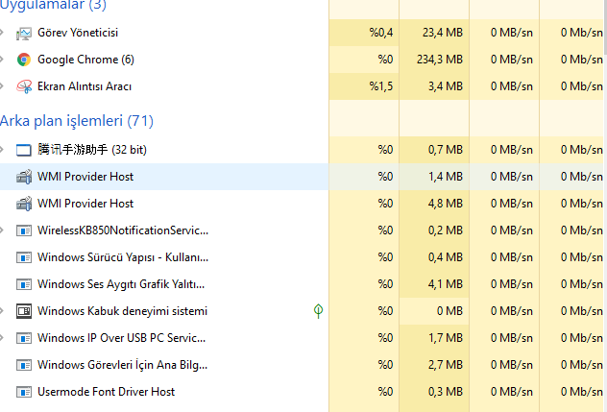Click the Windows Kabuk deneyimi sistemi icon
The width and height of the screenshot is (607, 412).
click(x=24, y=311)
